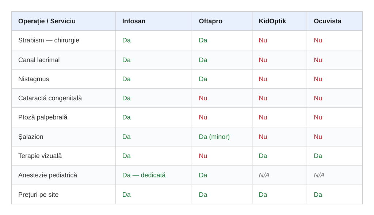Viewport: 374px width, 215px height.
Task: Select the Cataractă congenitală row label
Action: pos(50,98)
